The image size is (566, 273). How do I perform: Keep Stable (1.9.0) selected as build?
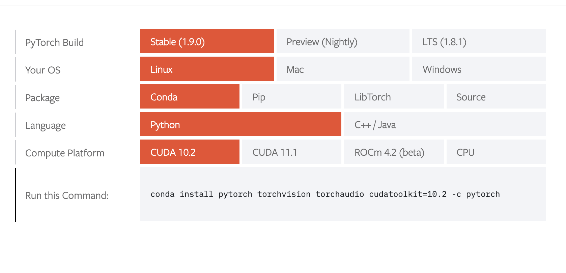click(x=206, y=41)
